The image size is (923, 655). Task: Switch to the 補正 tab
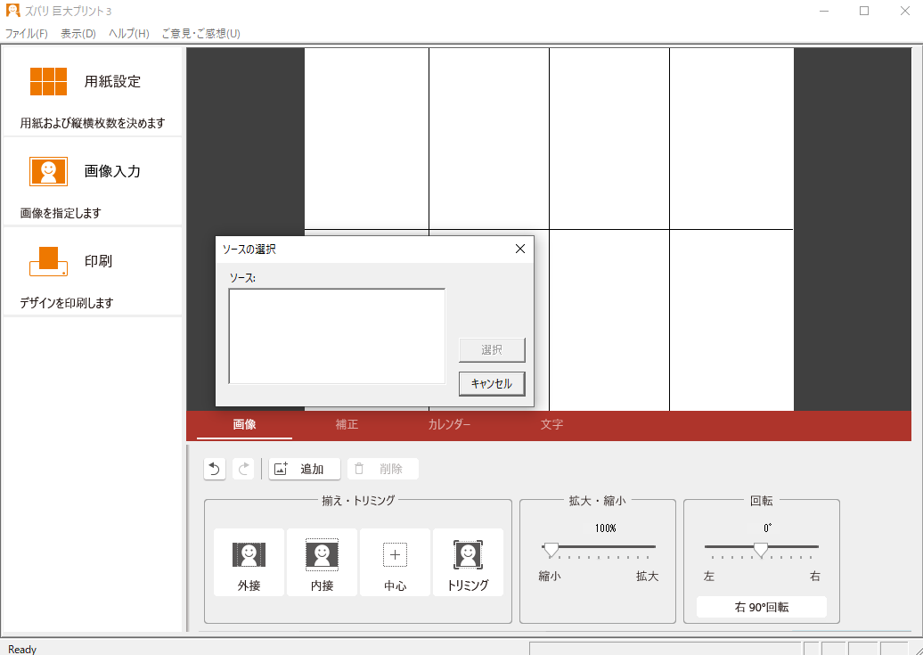(x=347, y=425)
